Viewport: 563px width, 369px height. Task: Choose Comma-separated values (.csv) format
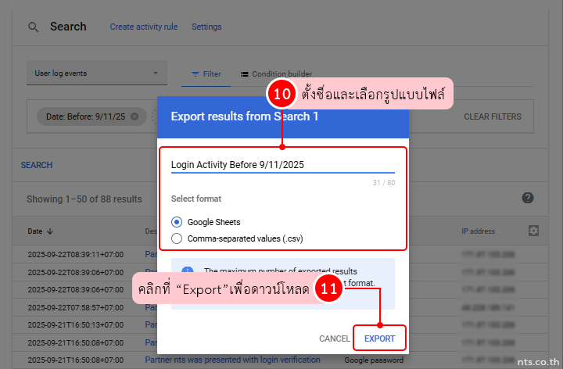pyautogui.click(x=177, y=238)
